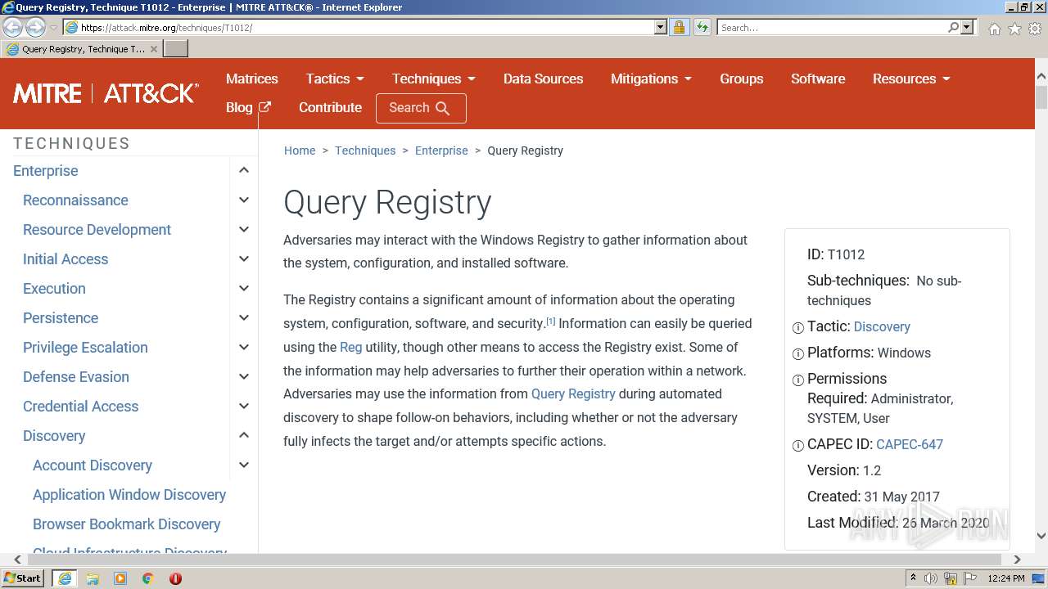
Task: Open the Software nav item
Action: point(818,79)
